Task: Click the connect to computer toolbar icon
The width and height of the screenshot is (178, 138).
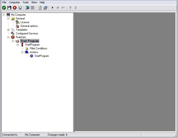Action: click(27, 8)
